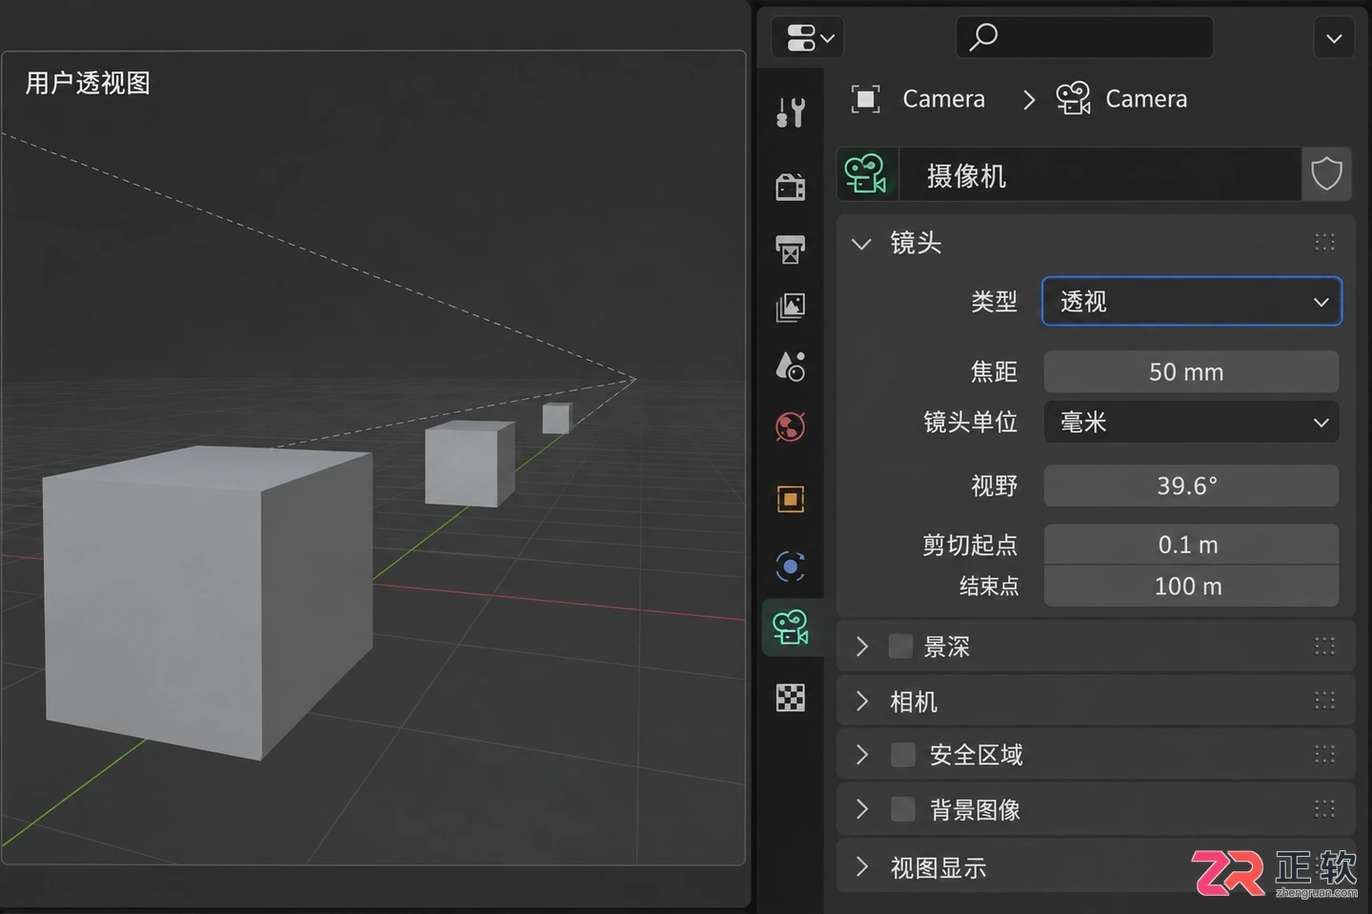
Task: Click the camera datablock browse icon
Action: [867, 175]
